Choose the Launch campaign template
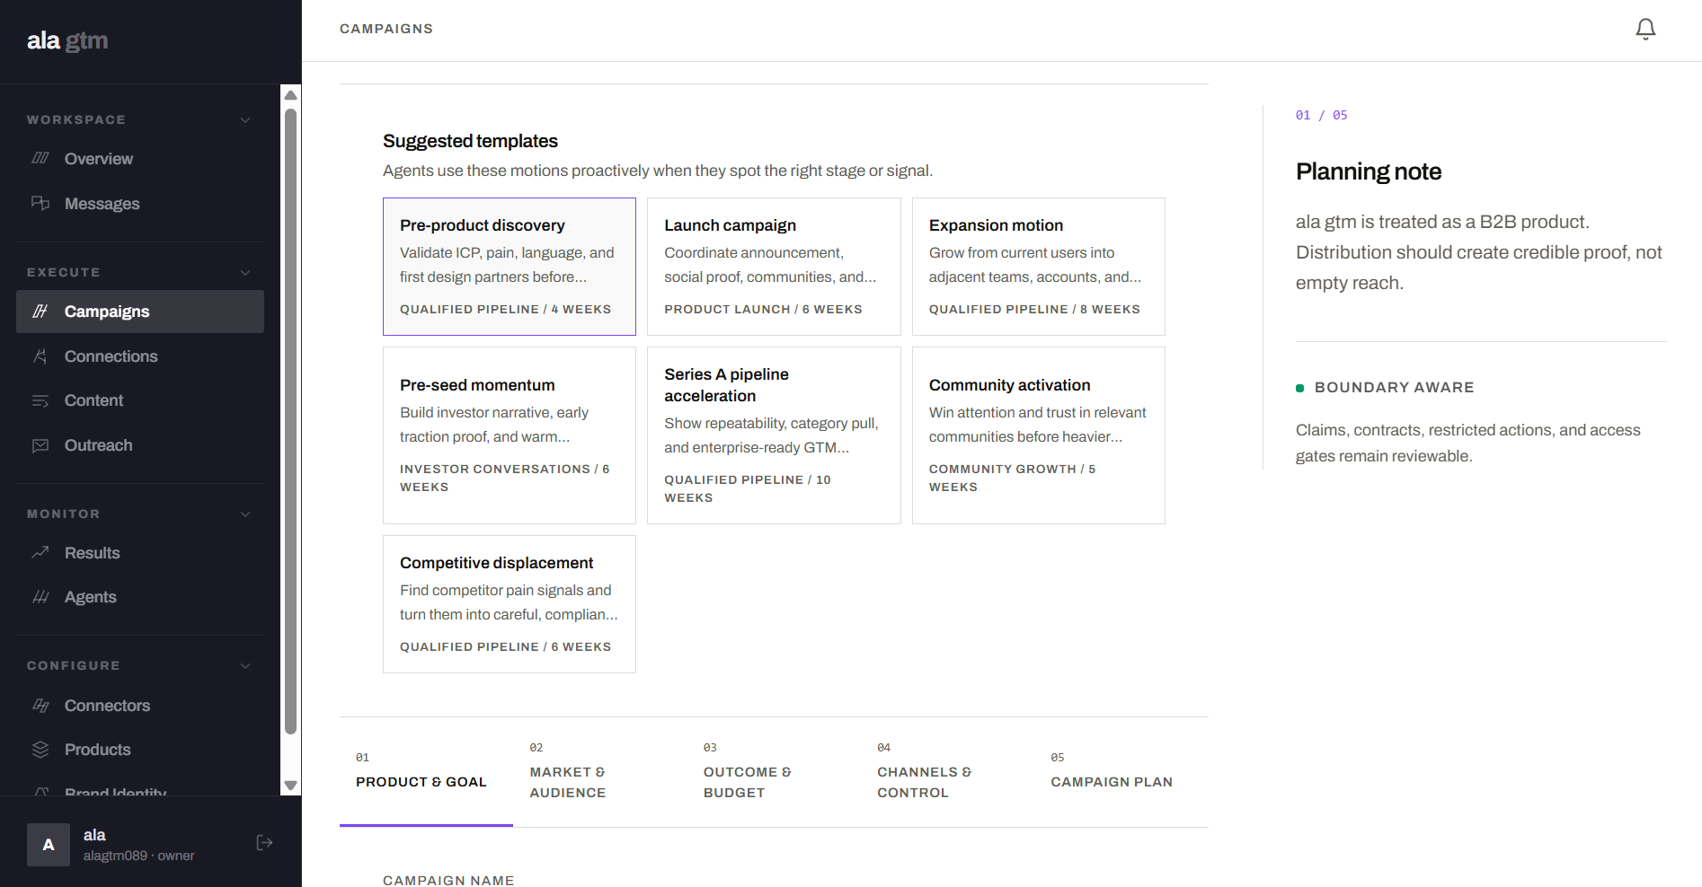1702x887 pixels. 774,267
